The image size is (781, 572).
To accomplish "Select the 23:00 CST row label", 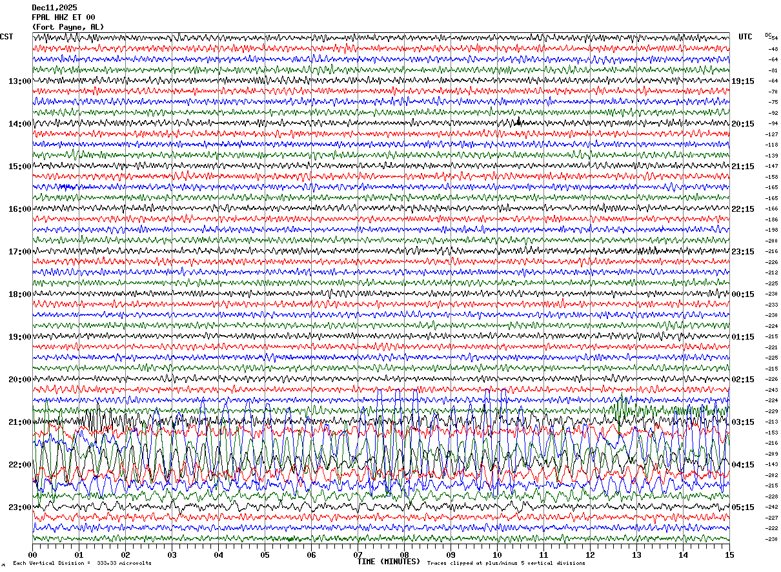I will coord(20,507).
